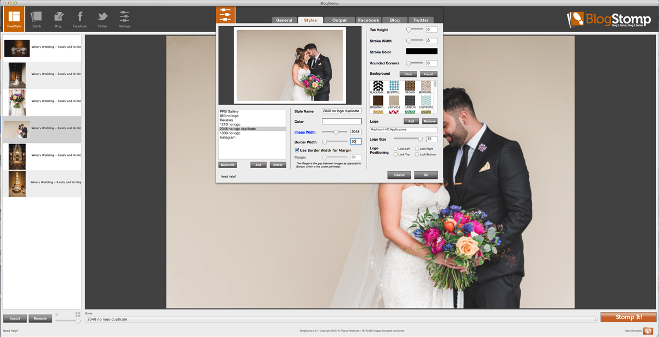The height and width of the screenshot is (337, 659).
Task: Open the Batch processing tool
Action: [36, 19]
